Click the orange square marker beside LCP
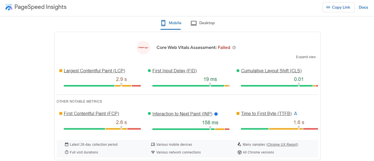This screenshot has width=374, height=161. (x=61, y=71)
